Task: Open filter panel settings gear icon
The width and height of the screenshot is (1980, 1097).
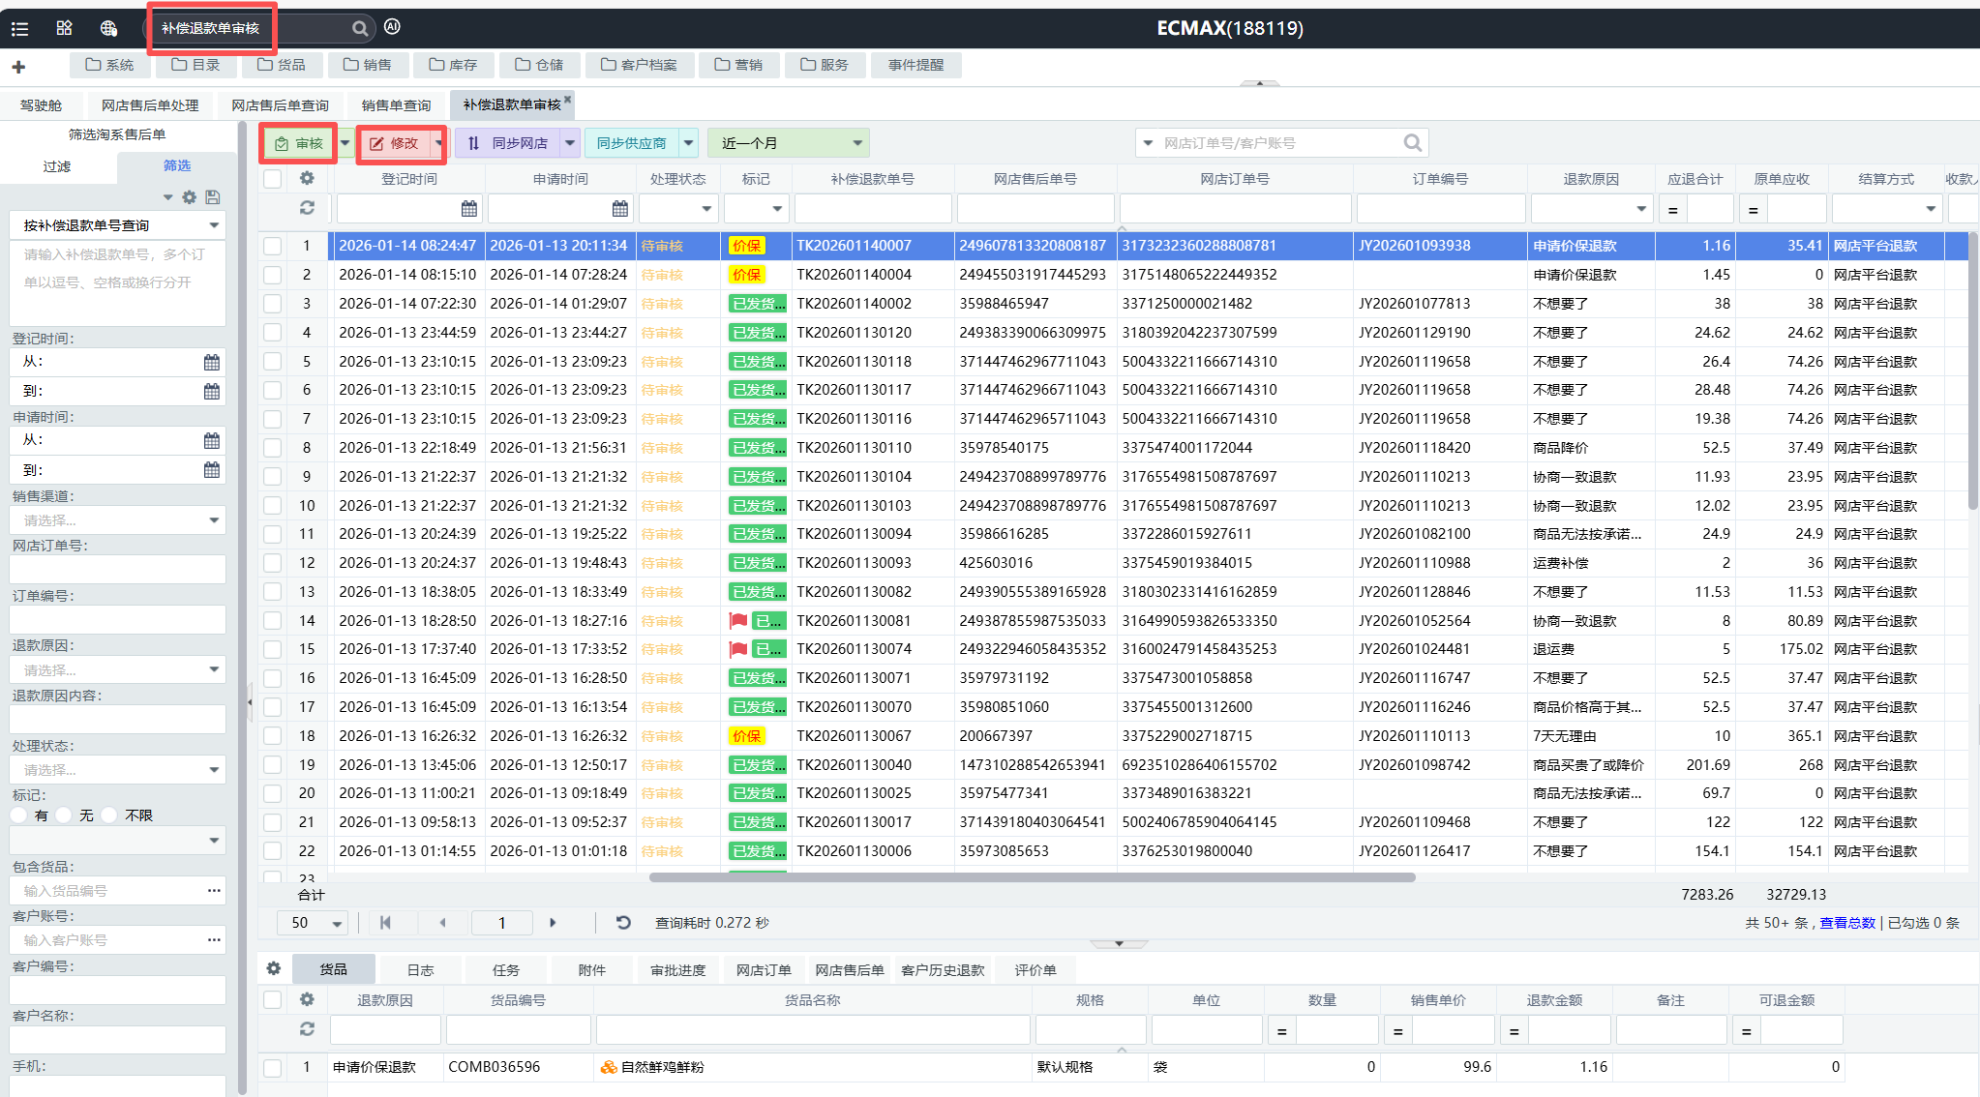Action: tap(190, 197)
